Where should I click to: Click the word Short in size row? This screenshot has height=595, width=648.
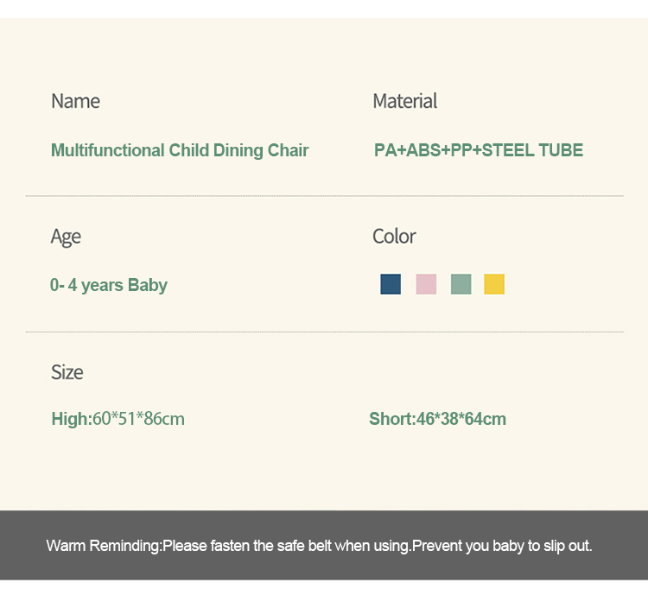pyautogui.click(x=391, y=419)
